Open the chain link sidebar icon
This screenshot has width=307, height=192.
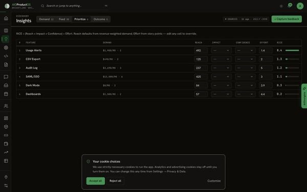tap(6, 135)
